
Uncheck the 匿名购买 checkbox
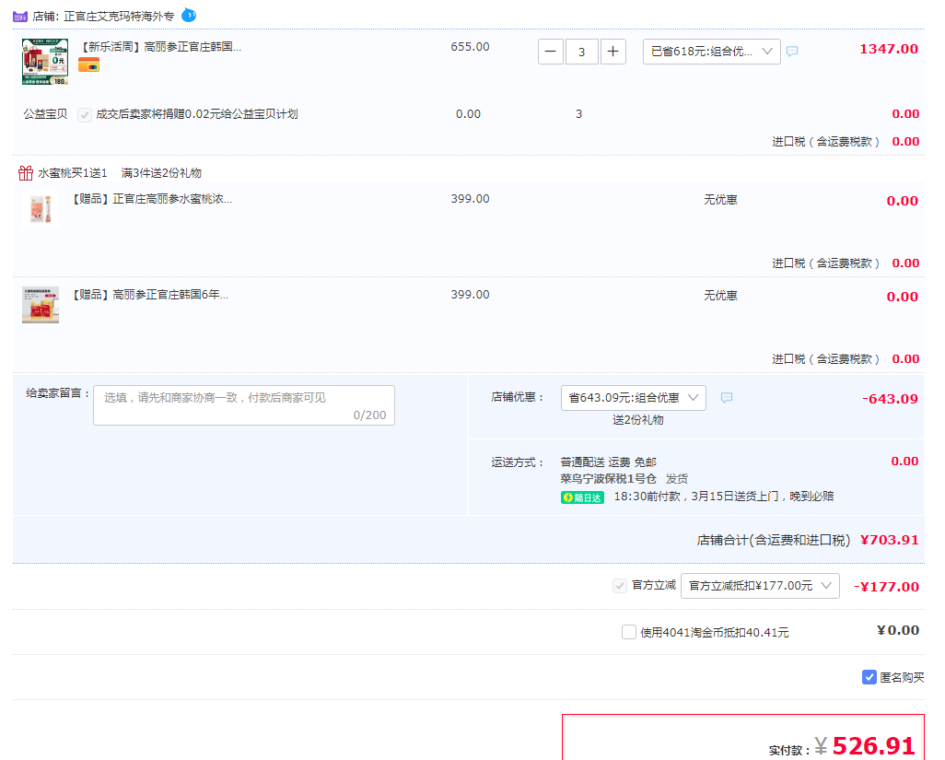tap(869, 677)
